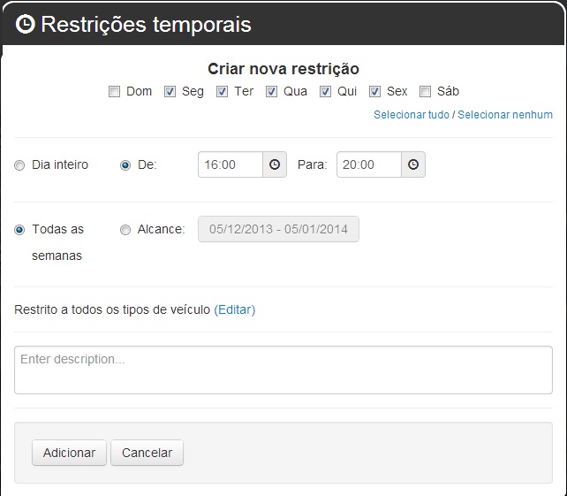Image resolution: width=567 pixels, height=496 pixels.
Task: Click the Adicionar button
Action: [x=69, y=453]
